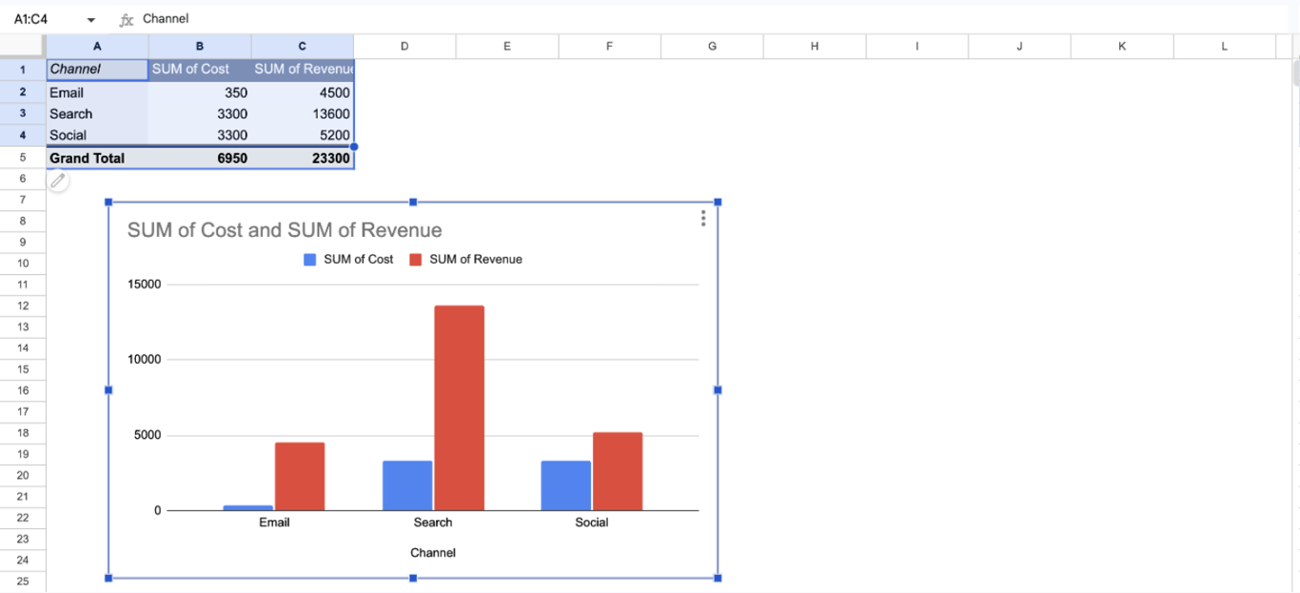This screenshot has height=593, width=1300.
Task: Select the Search row label cell
Action: [x=97, y=113]
